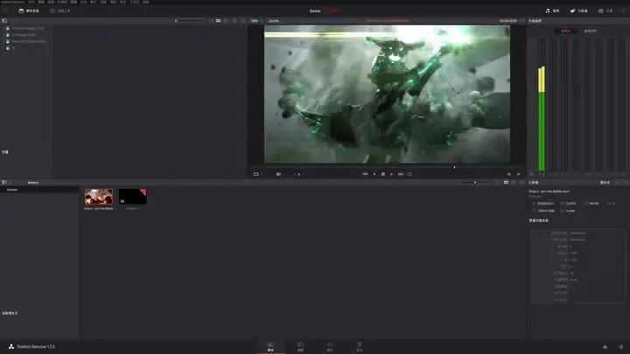Switch media storage browser to list view
The image size is (630, 354).
point(226,20)
